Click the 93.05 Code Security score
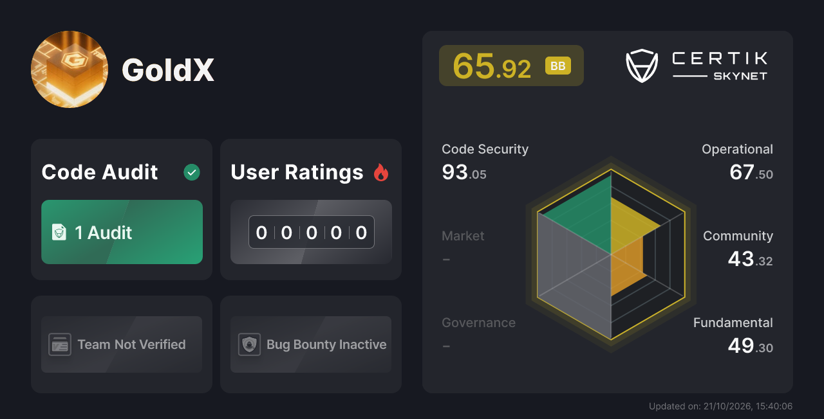824x419 pixels. pos(464,172)
